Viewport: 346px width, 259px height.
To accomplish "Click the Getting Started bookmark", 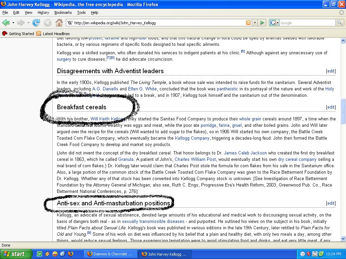I will (x=18, y=33).
